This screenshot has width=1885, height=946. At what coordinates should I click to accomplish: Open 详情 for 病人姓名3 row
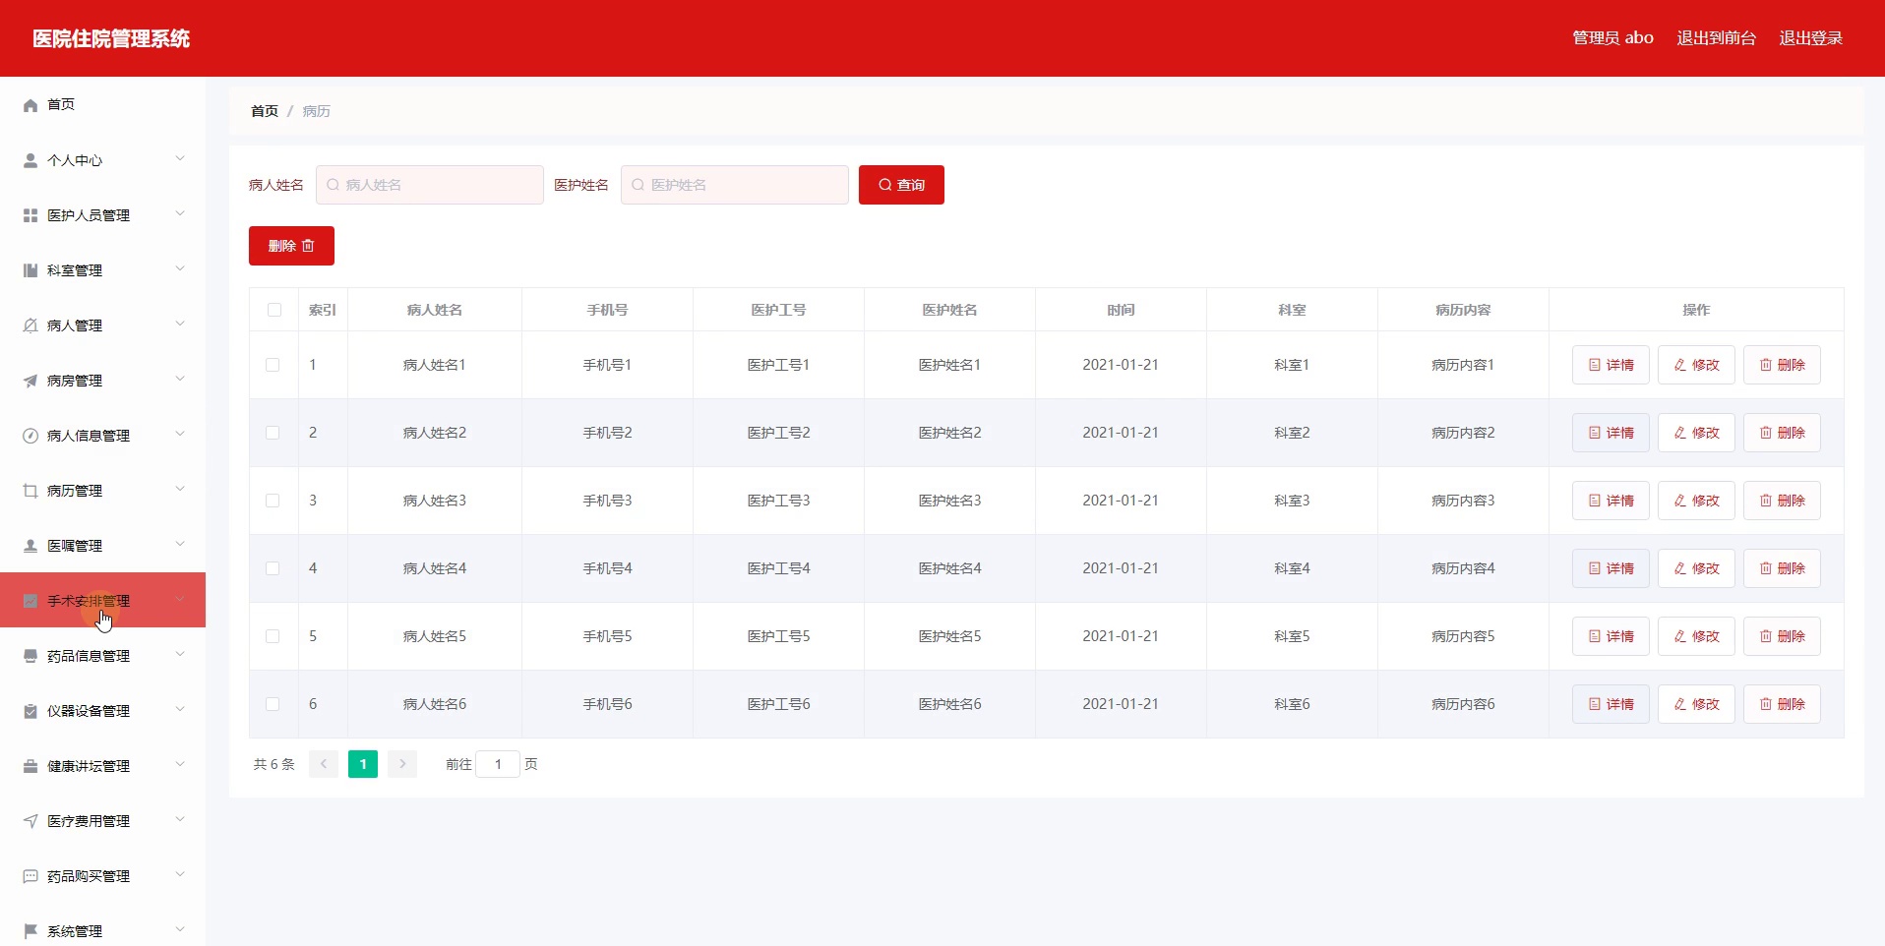1610,500
